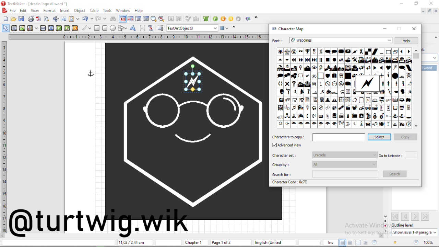This screenshot has width=439, height=252.
Task: Expand the Paste icon dropdown arrow
Action: pyautogui.click(x=78, y=19)
